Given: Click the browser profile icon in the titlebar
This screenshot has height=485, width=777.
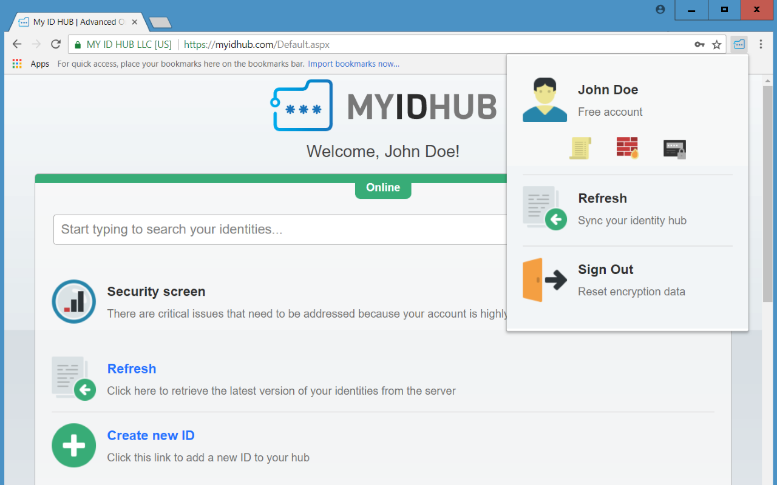Looking at the screenshot, I should coord(660,10).
